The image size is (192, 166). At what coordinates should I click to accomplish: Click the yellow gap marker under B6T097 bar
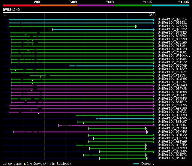point(83,123)
